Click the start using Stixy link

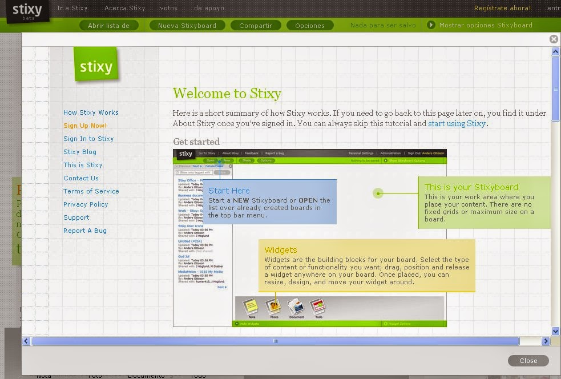[x=457, y=123]
